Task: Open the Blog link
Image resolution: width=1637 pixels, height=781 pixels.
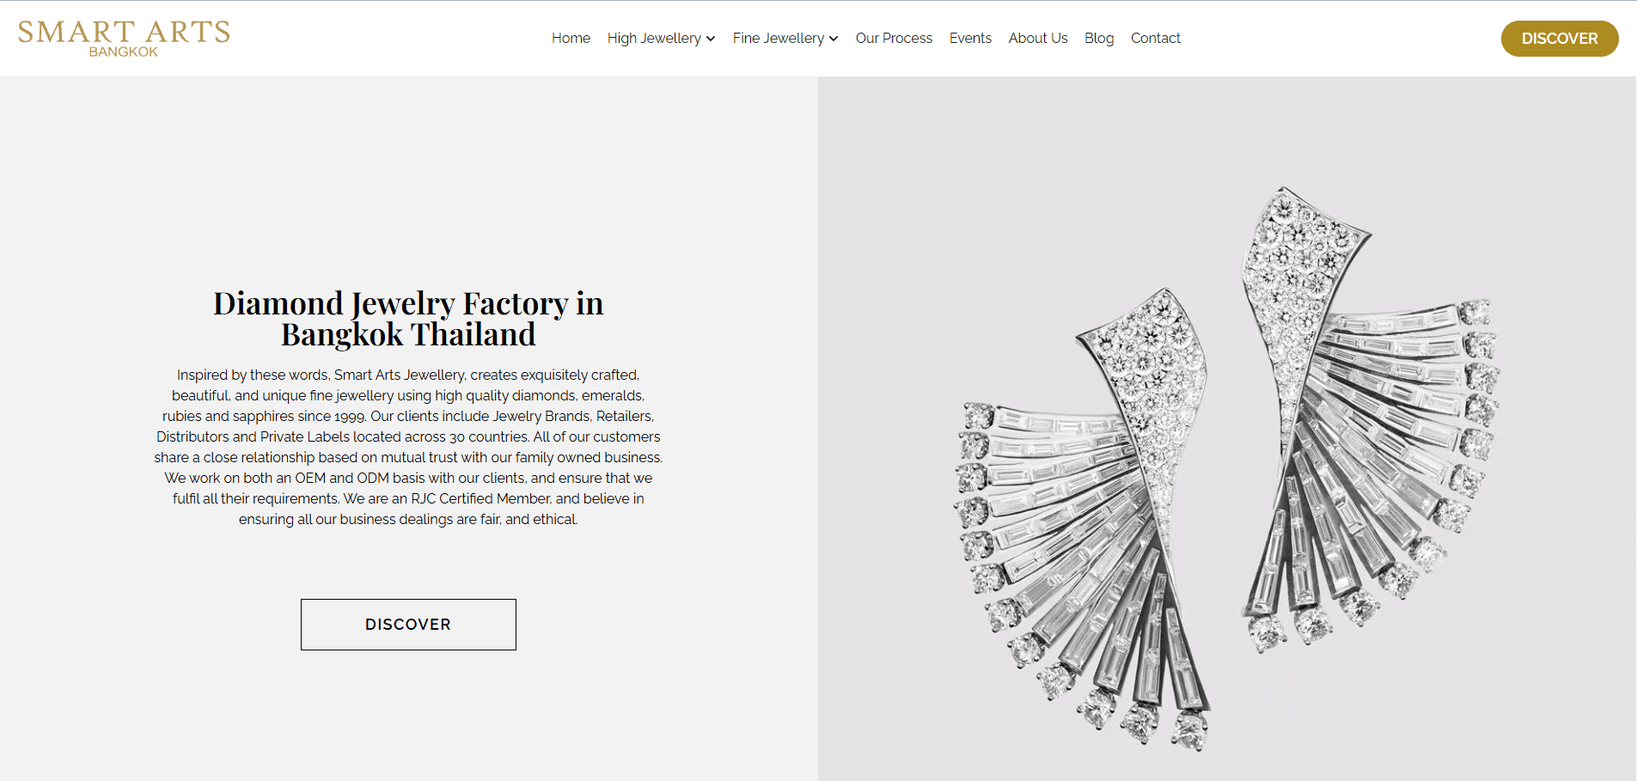Action: click(1099, 38)
